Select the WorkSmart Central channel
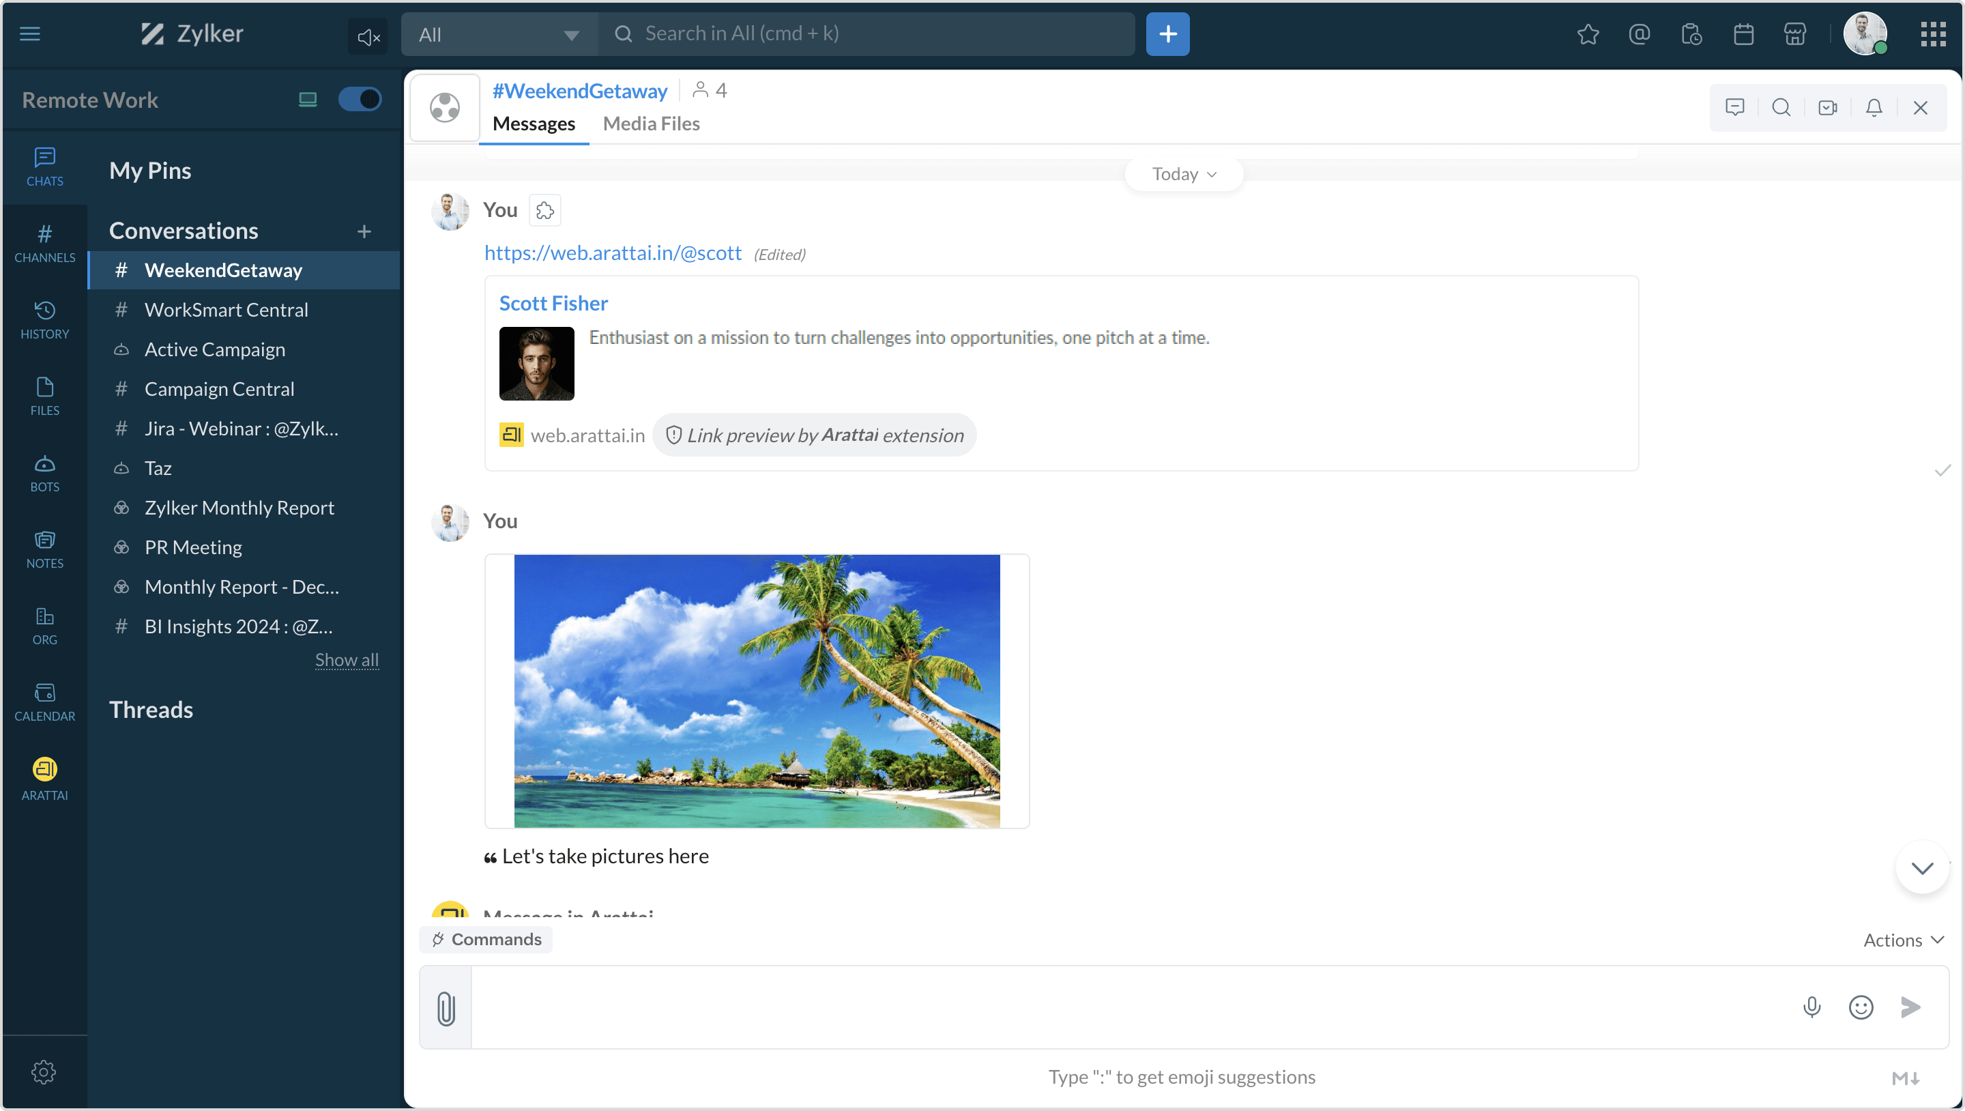This screenshot has width=1965, height=1111. (x=227, y=310)
